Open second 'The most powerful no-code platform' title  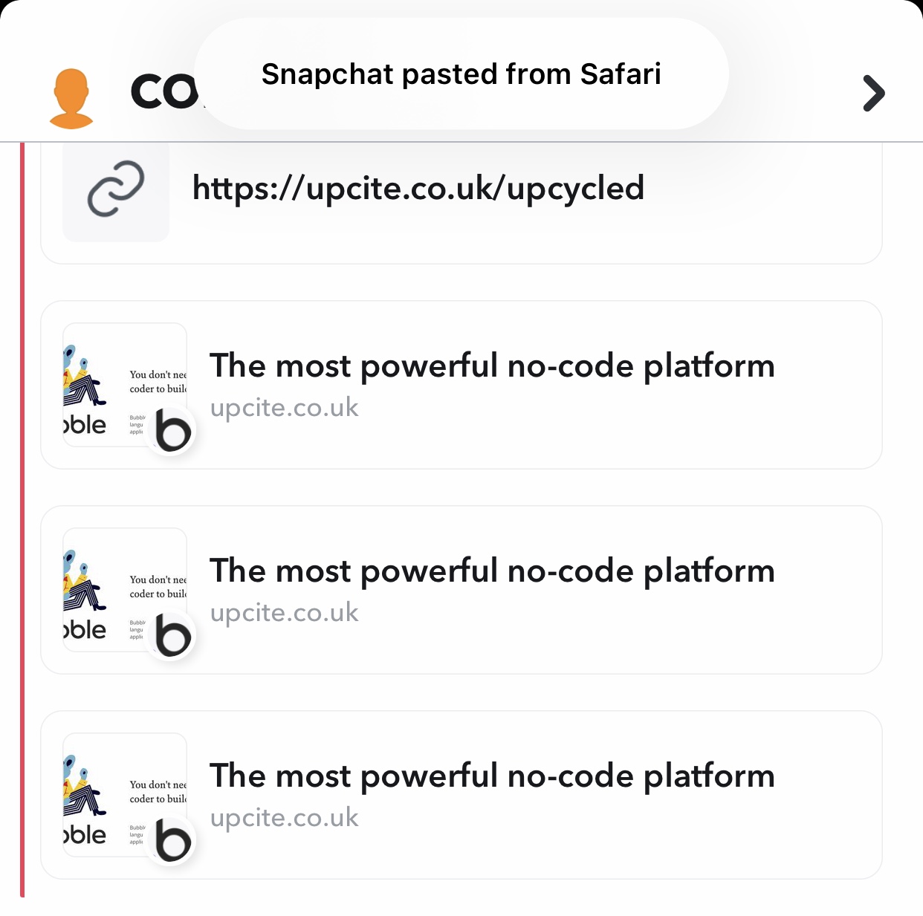[x=492, y=571]
